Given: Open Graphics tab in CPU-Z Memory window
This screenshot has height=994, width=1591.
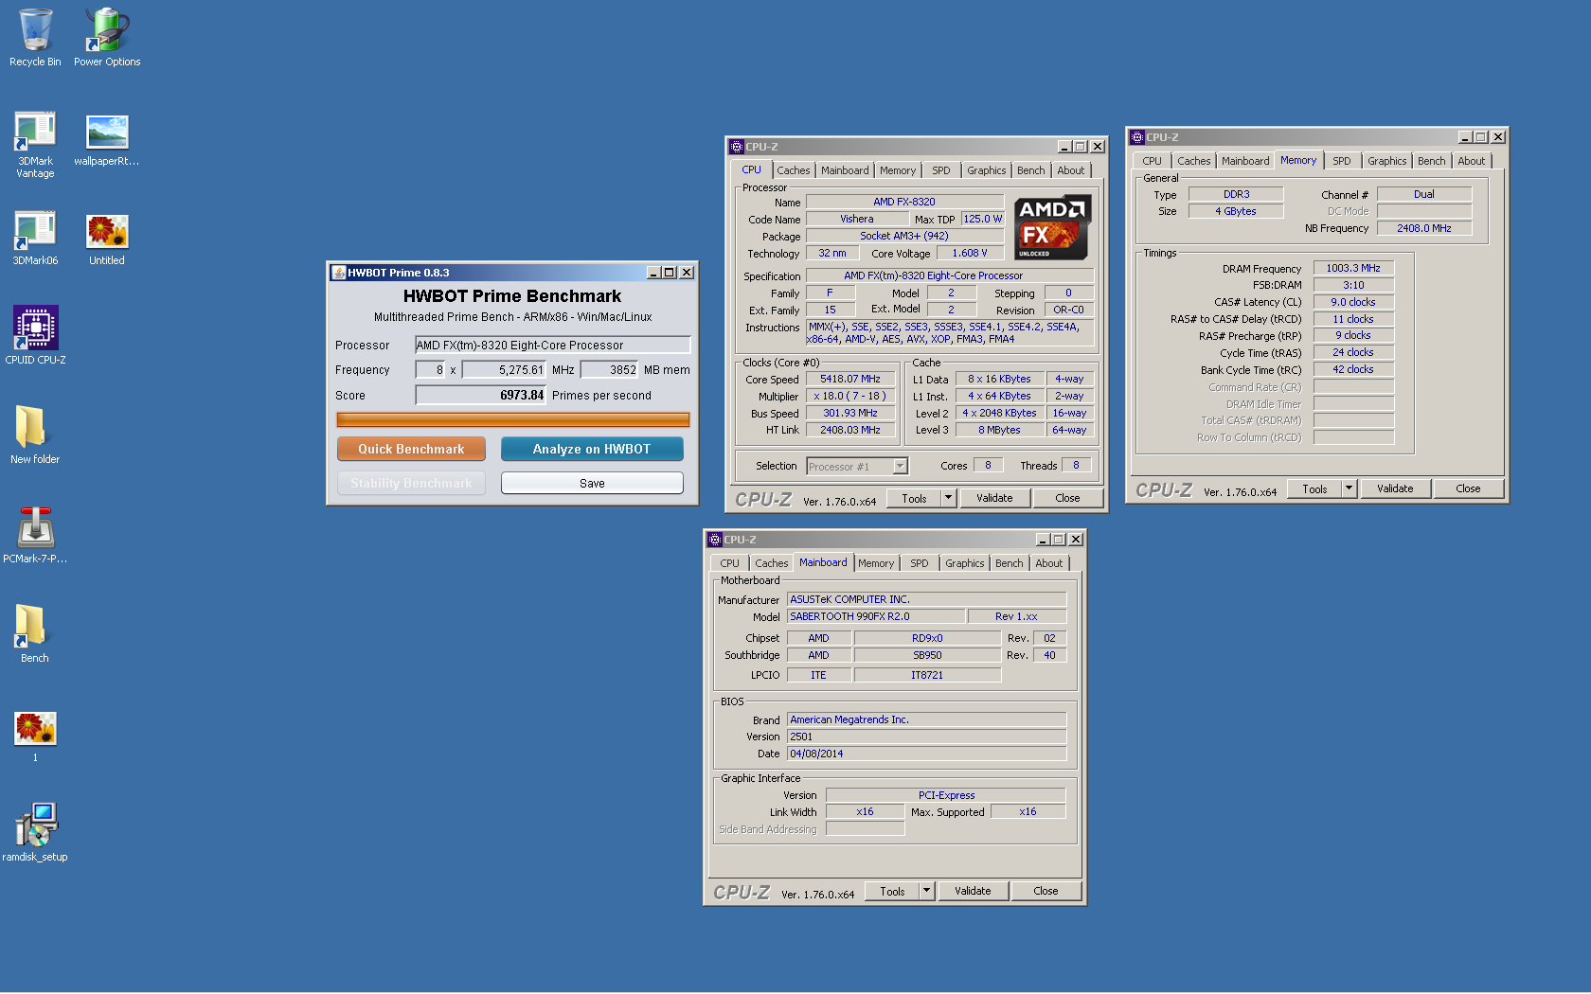Looking at the screenshot, I should (x=1386, y=161).
